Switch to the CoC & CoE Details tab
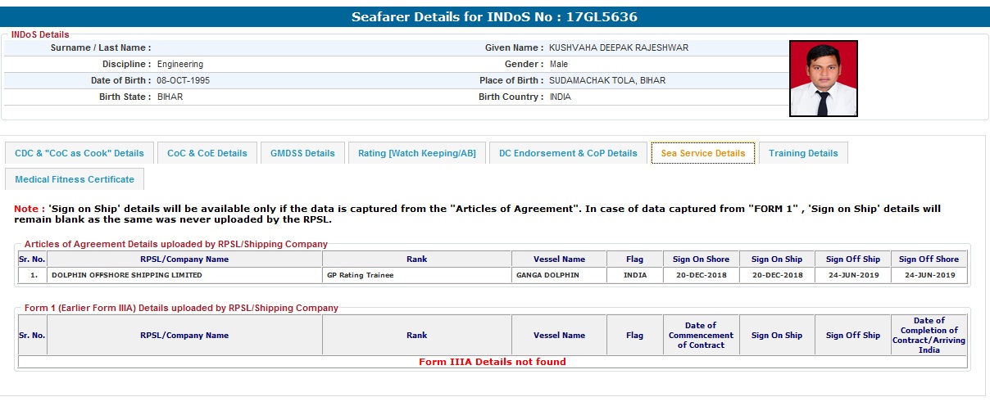 [x=207, y=153]
